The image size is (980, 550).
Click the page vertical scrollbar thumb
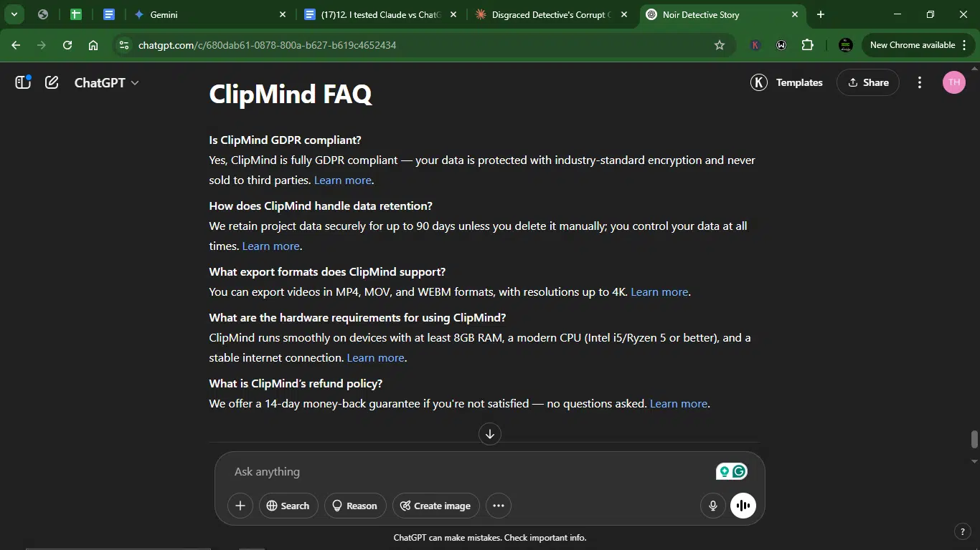974,439
